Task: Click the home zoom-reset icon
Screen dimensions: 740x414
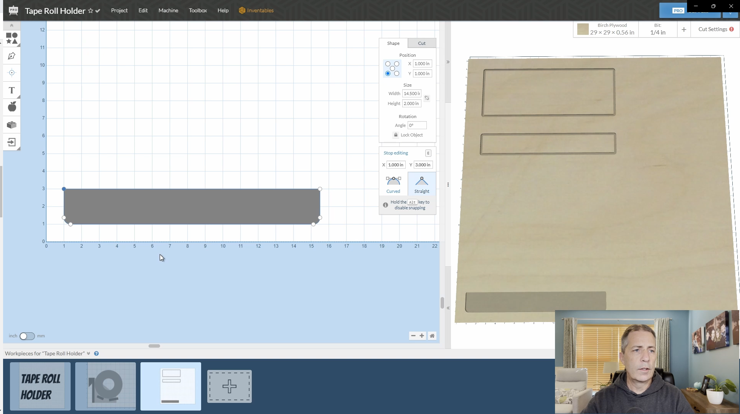Action: point(432,336)
